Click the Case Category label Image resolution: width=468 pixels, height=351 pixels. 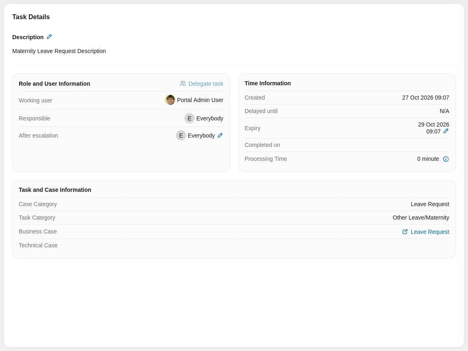click(38, 204)
